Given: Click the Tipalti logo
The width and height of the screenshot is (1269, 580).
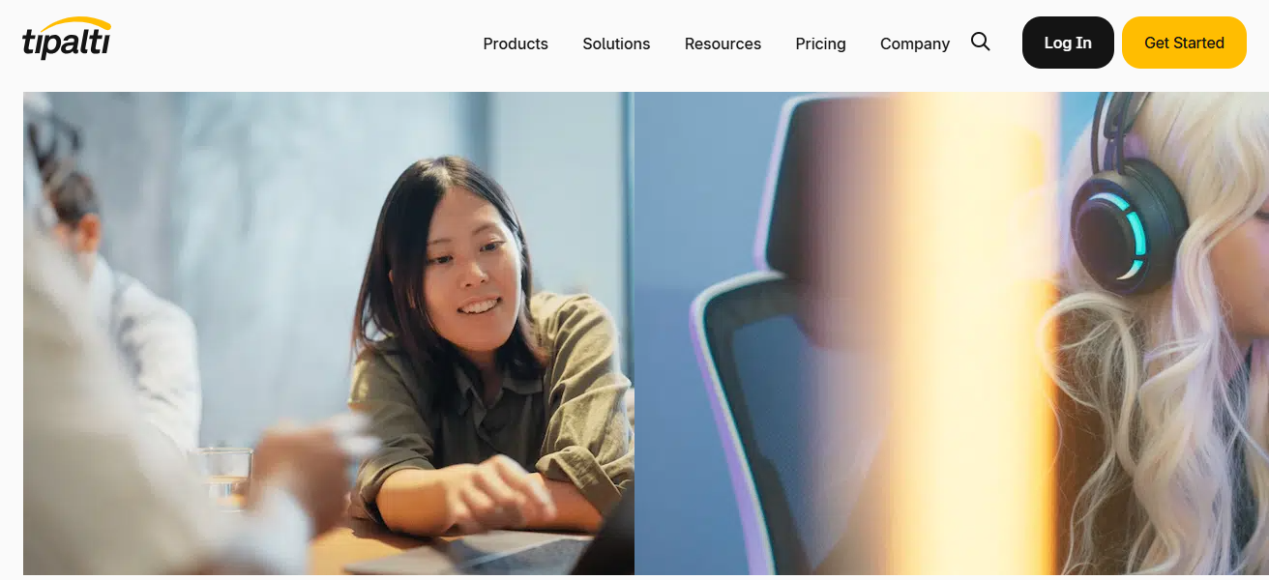Looking at the screenshot, I should coord(67,39).
